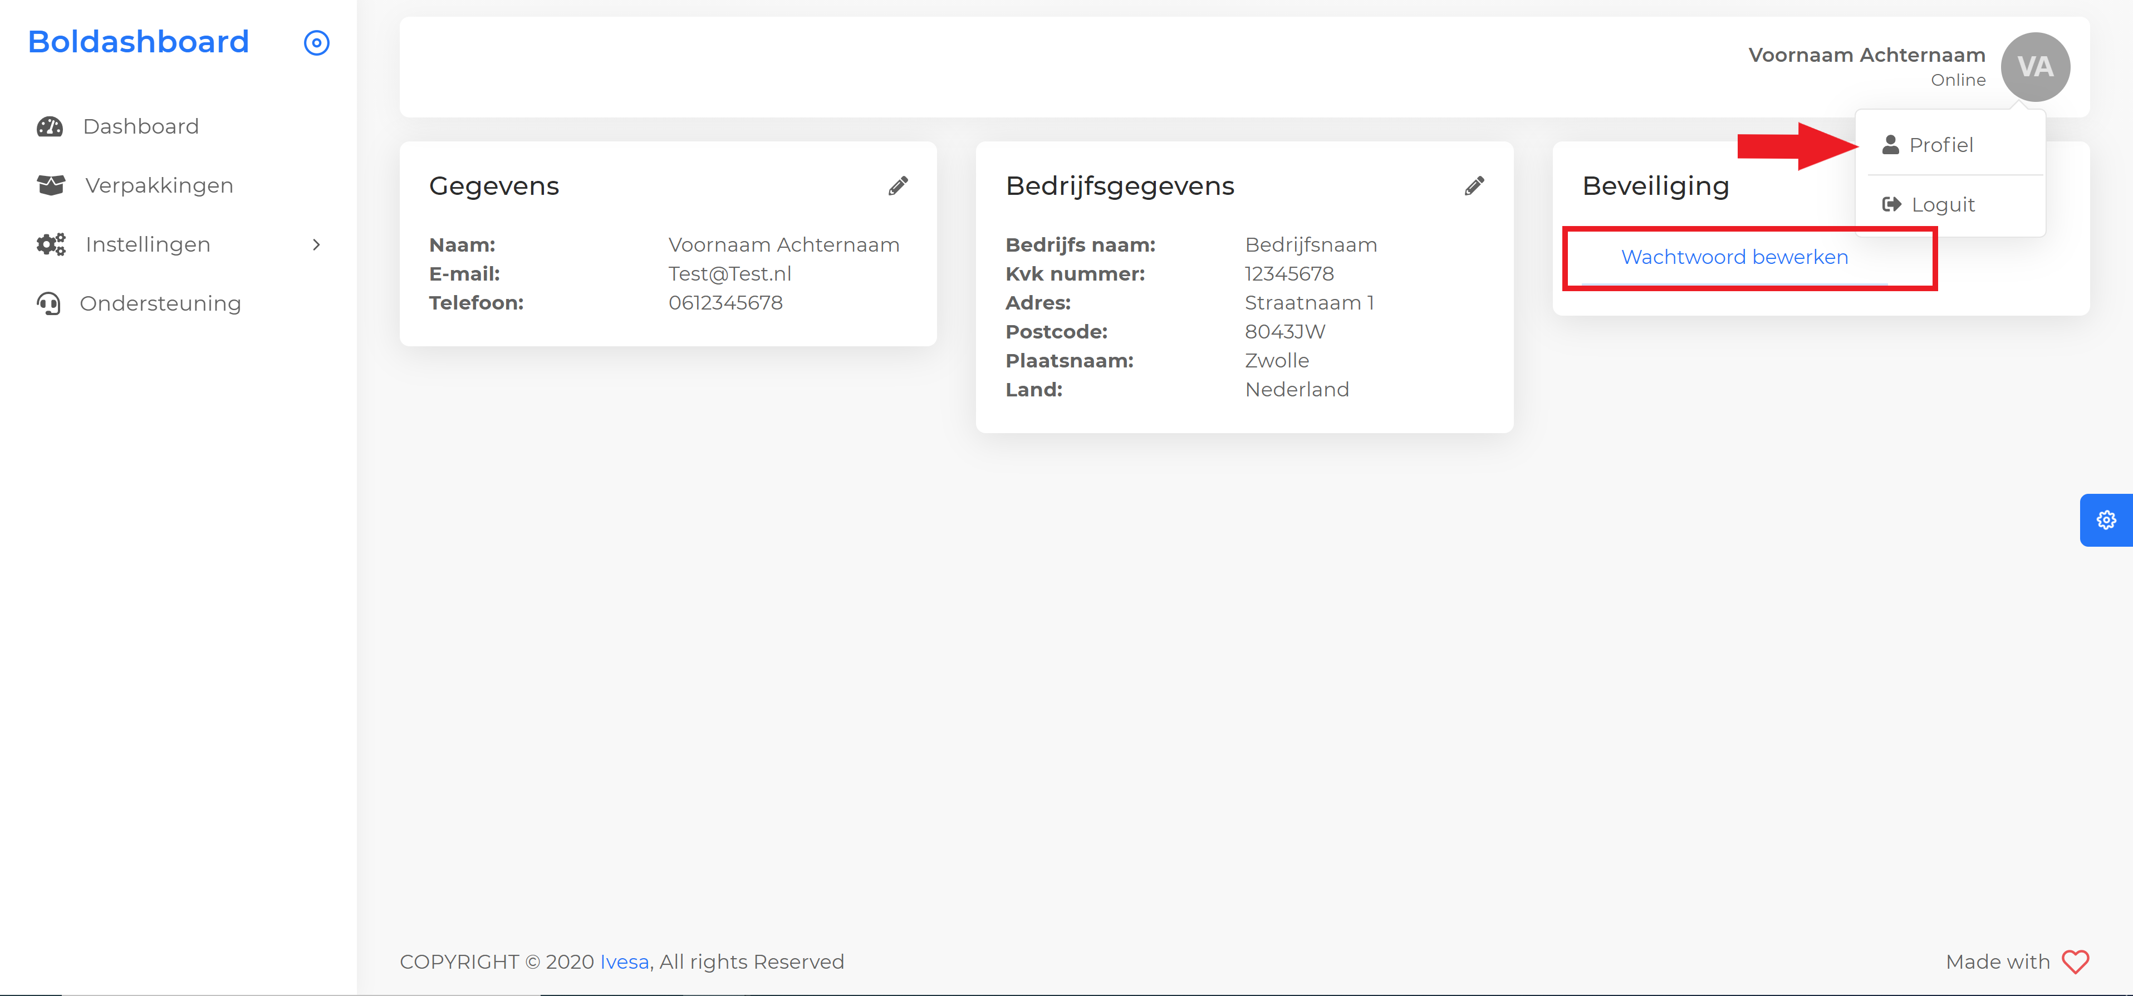Click the Boldashboard logo title
This screenshot has height=996, width=2133.
[138, 42]
